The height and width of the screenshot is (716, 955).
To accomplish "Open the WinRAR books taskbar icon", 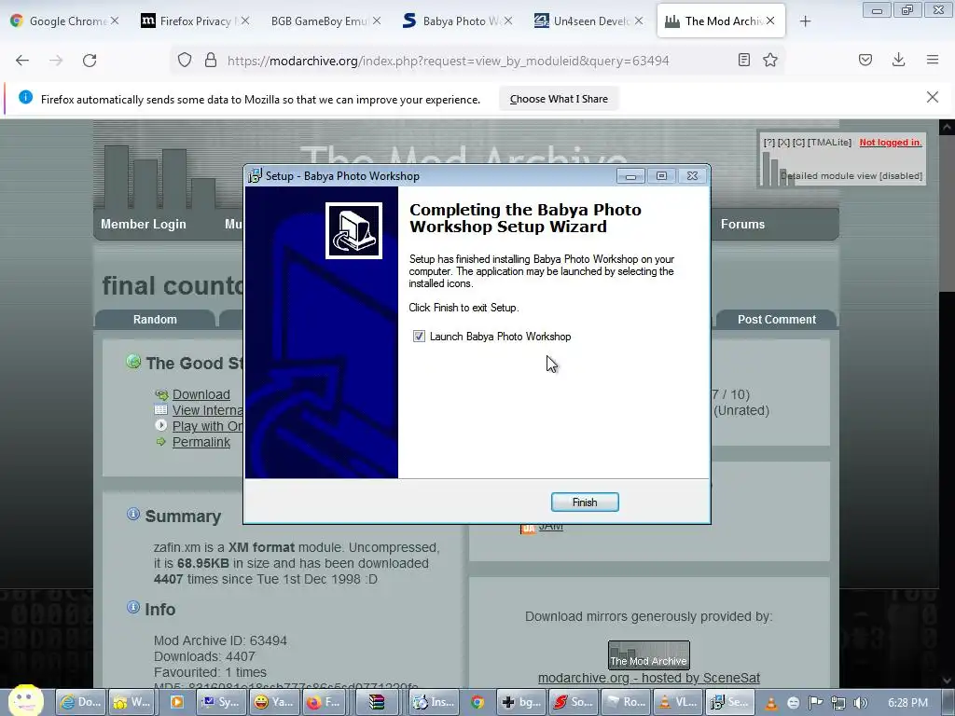I will click(x=377, y=702).
